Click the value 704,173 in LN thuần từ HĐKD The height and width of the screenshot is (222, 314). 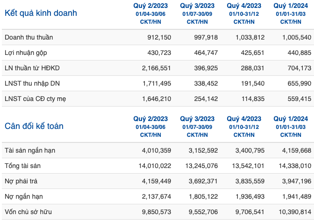click(300, 68)
